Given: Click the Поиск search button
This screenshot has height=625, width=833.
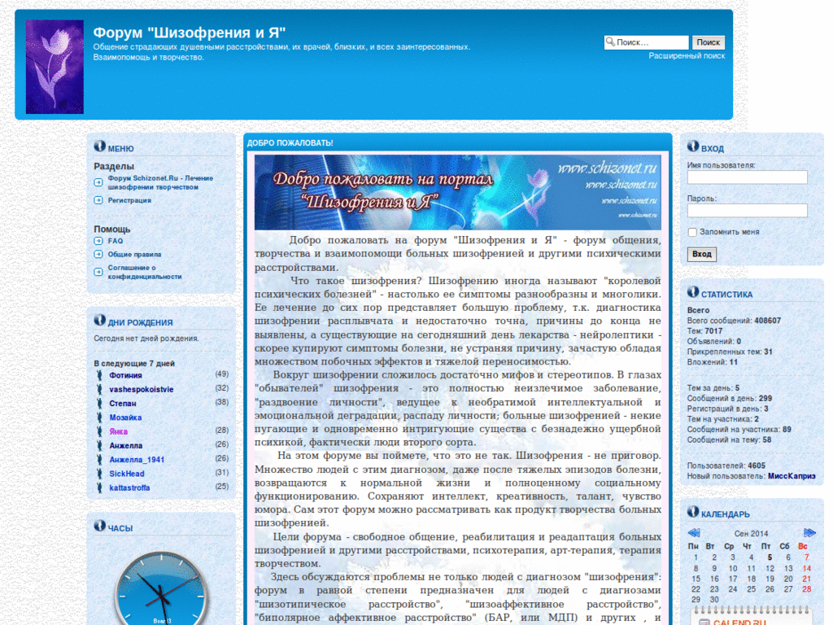Looking at the screenshot, I should (x=709, y=42).
